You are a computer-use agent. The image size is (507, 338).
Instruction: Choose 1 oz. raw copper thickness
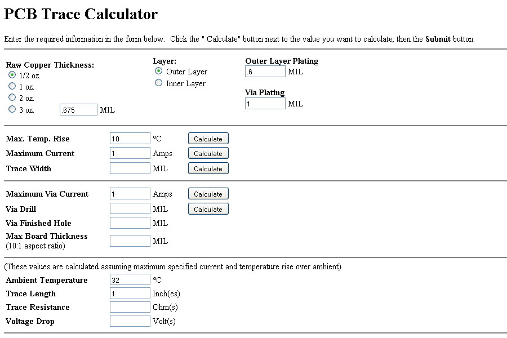click(x=12, y=86)
